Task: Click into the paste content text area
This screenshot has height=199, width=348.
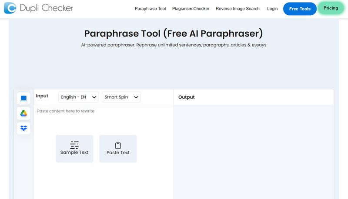Action: point(104,152)
